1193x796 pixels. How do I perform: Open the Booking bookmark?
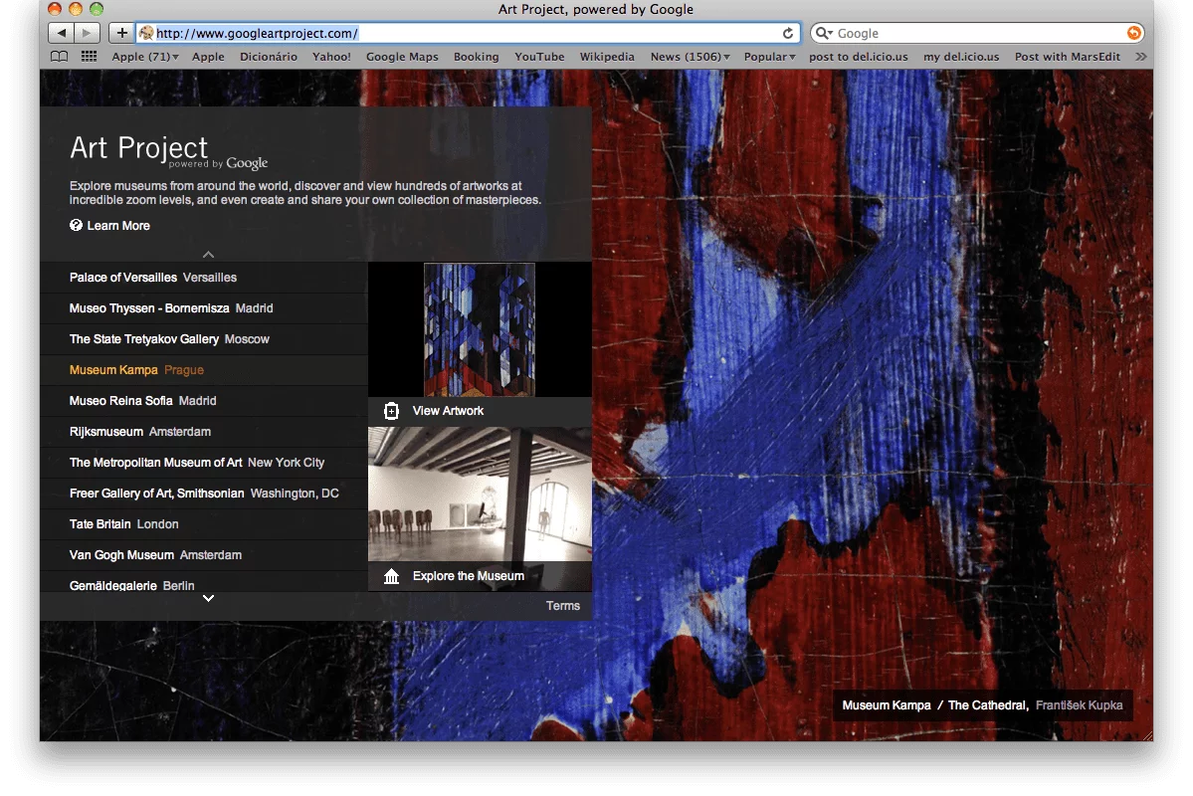tap(477, 57)
